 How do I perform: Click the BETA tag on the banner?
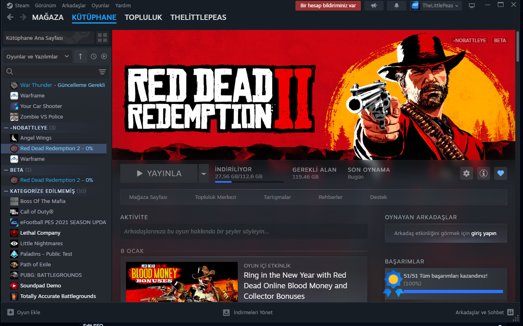[500, 41]
